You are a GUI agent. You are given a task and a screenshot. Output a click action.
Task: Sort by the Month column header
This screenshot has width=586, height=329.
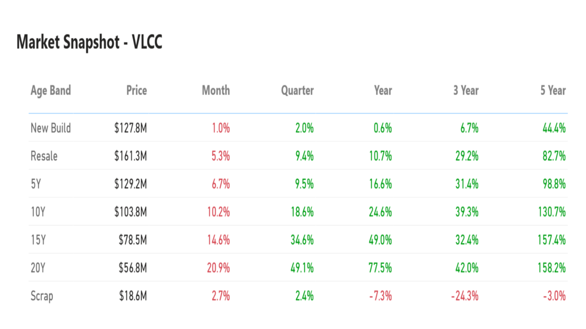(x=216, y=90)
